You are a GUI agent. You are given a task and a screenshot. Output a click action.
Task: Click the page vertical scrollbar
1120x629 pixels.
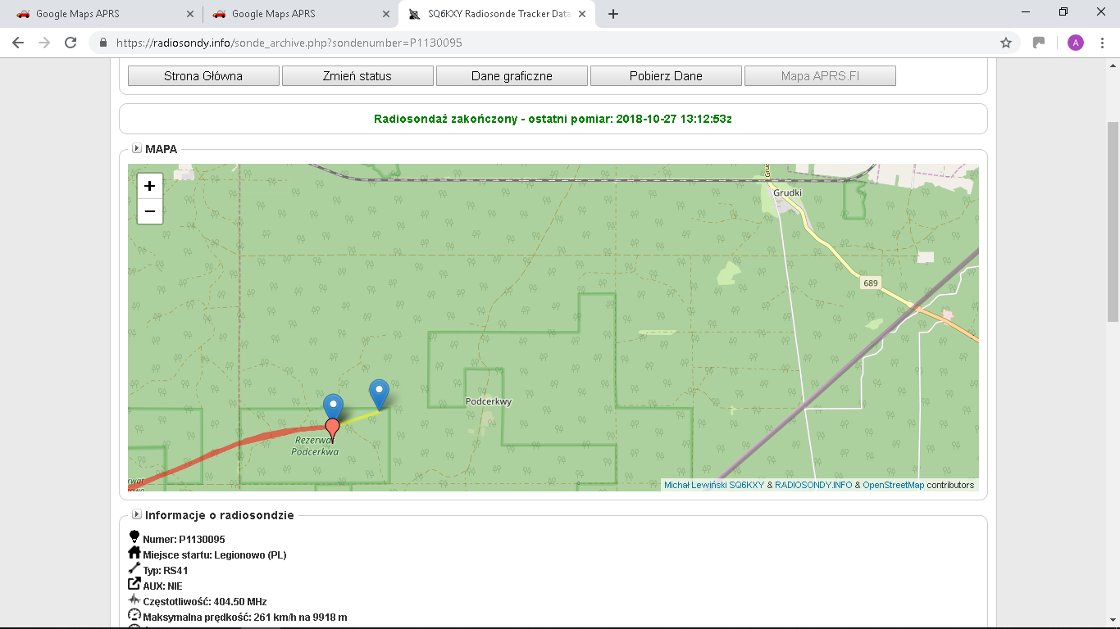coord(1113,221)
